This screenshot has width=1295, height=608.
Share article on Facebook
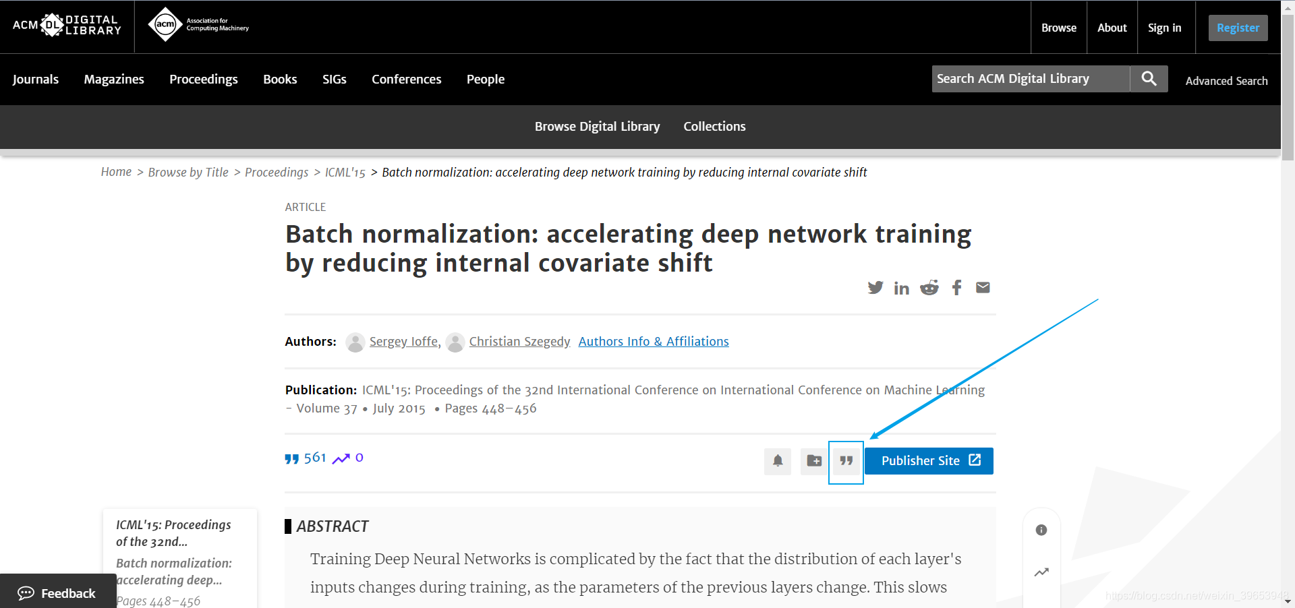956,288
